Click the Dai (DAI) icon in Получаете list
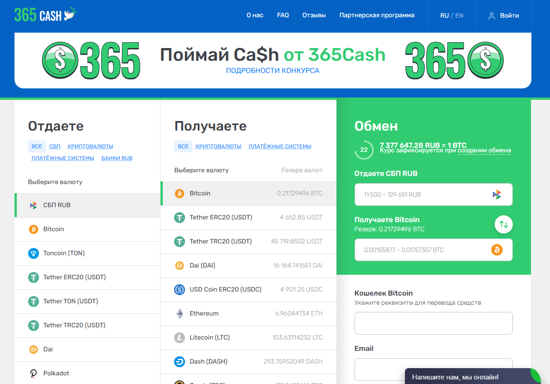Image resolution: width=550 pixels, height=384 pixels. coord(180,266)
